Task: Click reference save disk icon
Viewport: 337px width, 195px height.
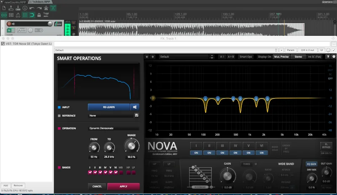Action: [x=136, y=115]
